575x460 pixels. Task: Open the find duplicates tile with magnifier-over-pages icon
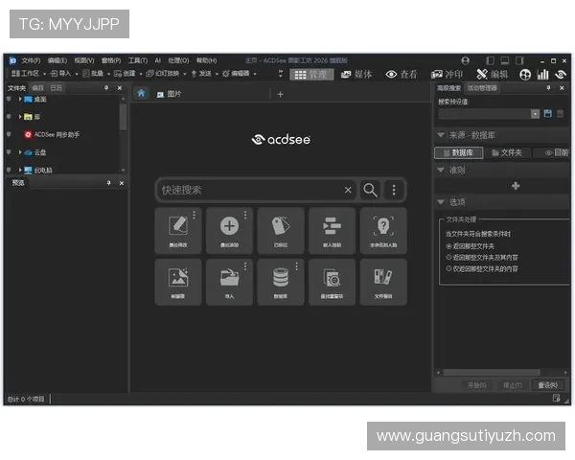click(332, 282)
